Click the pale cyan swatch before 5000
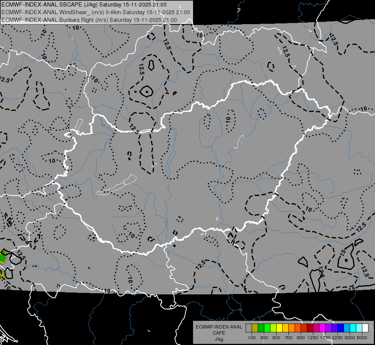 click(x=359, y=328)
